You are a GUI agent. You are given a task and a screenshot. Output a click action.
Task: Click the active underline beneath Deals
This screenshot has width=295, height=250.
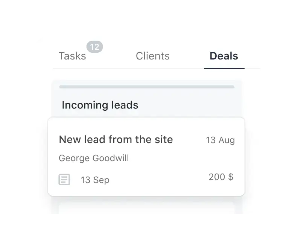point(224,68)
